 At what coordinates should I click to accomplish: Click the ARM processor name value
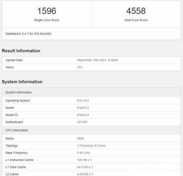pyautogui.click(x=80, y=138)
